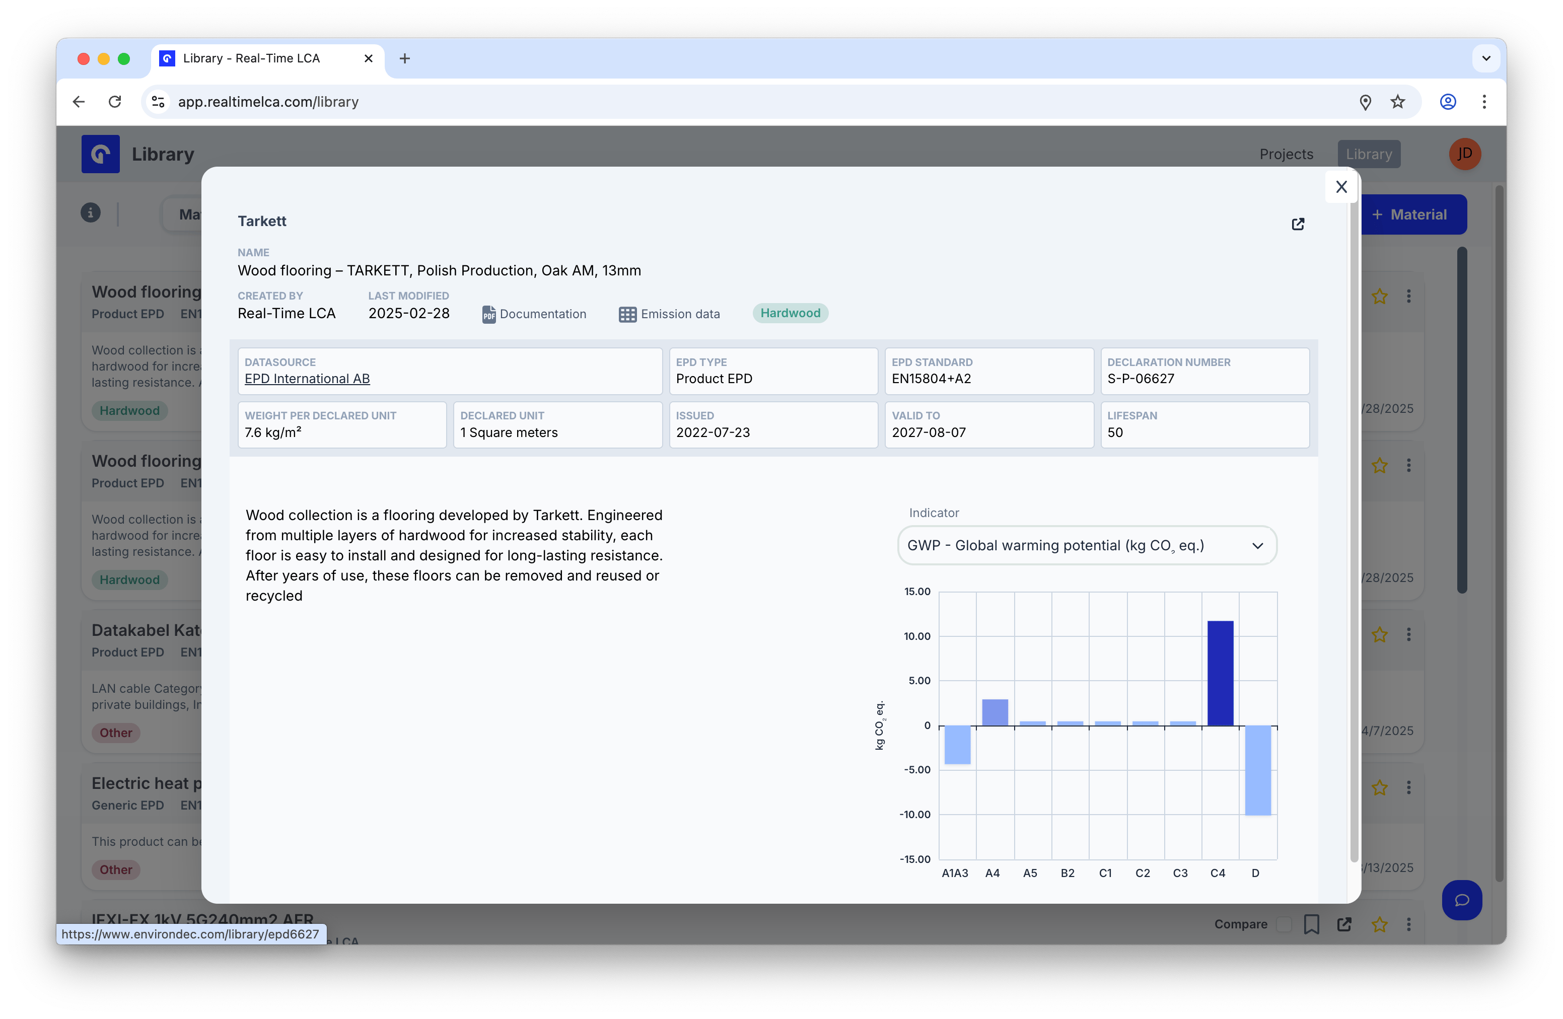The width and height of the screenshot is (1563, 1019).
Task: Click the A1A3 bar in the chart
Action: 958,745
